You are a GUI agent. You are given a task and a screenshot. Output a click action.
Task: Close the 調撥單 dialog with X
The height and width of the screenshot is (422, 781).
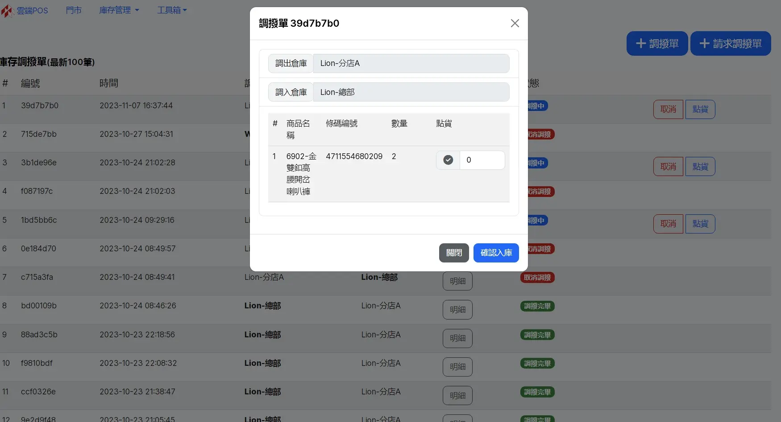pyautogui.click(x=515, y=23)
